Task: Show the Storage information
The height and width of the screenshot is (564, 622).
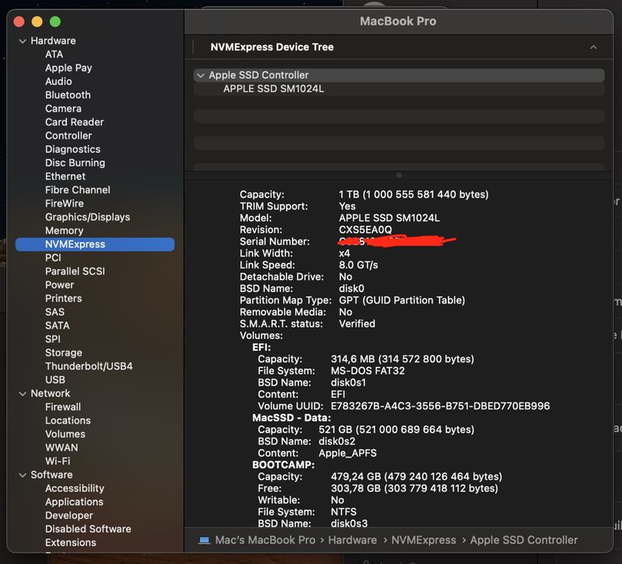Action: (x=64, y=353)
